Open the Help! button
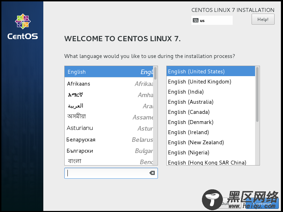Viewport: 283px width, 212px height. click(x=263, y=19)
